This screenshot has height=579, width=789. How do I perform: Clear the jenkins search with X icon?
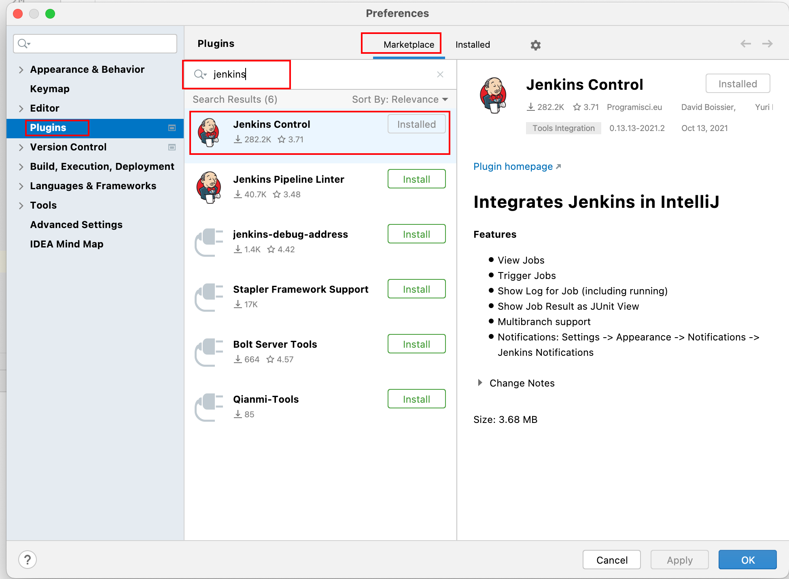pos(440,74)
